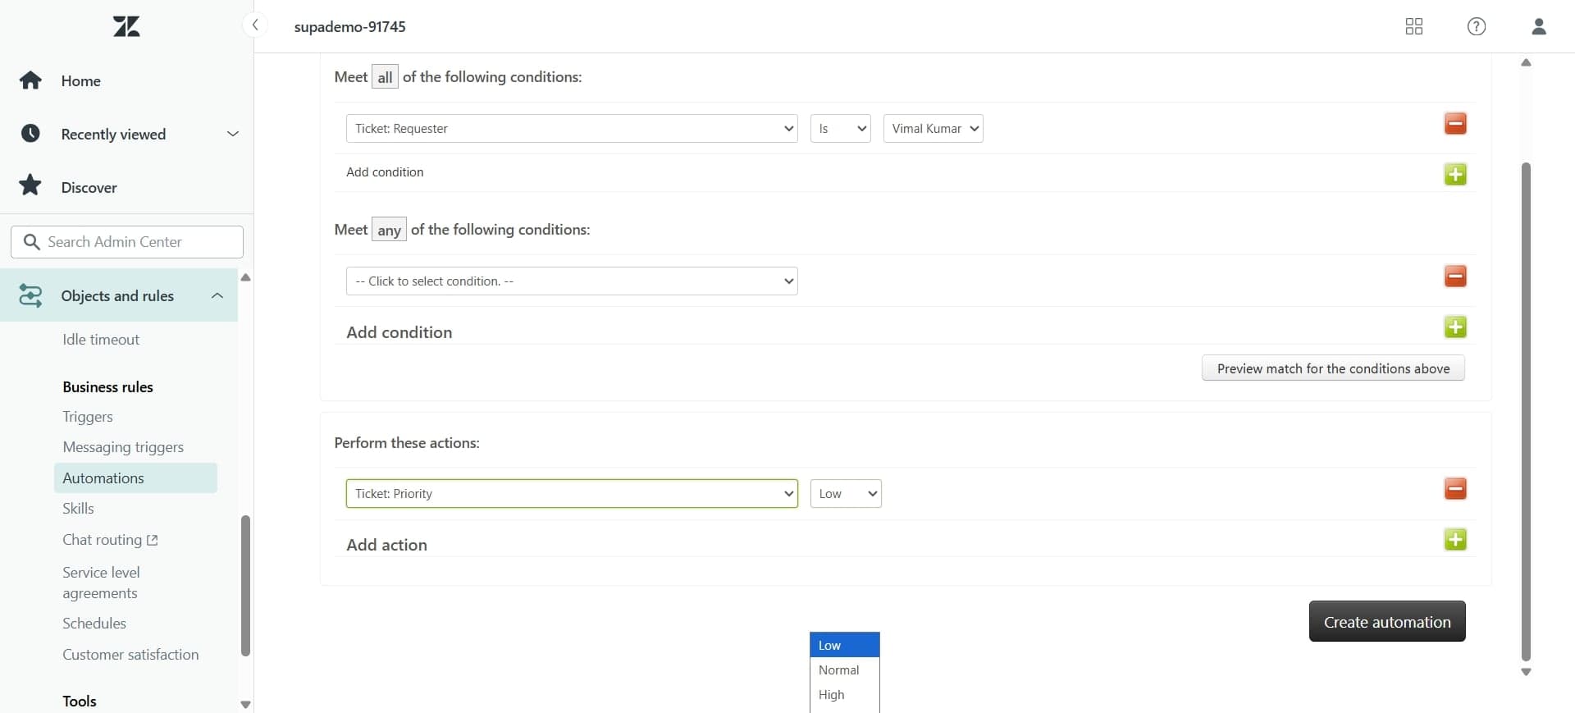The width and height of the screenshot is (1575, 713).
Task: Open the Vimal Kumar requester dropdown
Action: (x=933, y=129)
